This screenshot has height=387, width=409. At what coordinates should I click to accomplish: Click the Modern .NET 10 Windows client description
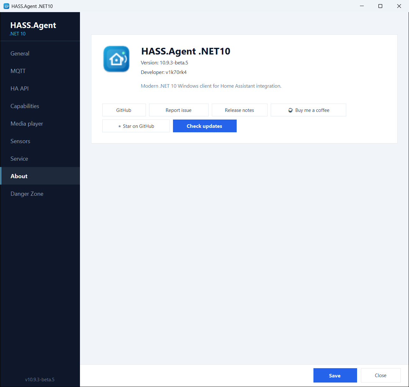pos(211,86)
